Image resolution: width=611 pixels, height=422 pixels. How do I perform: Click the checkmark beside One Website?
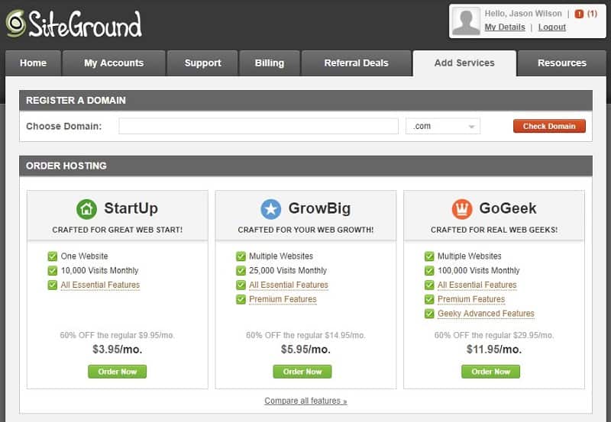(x=53, y=256)
